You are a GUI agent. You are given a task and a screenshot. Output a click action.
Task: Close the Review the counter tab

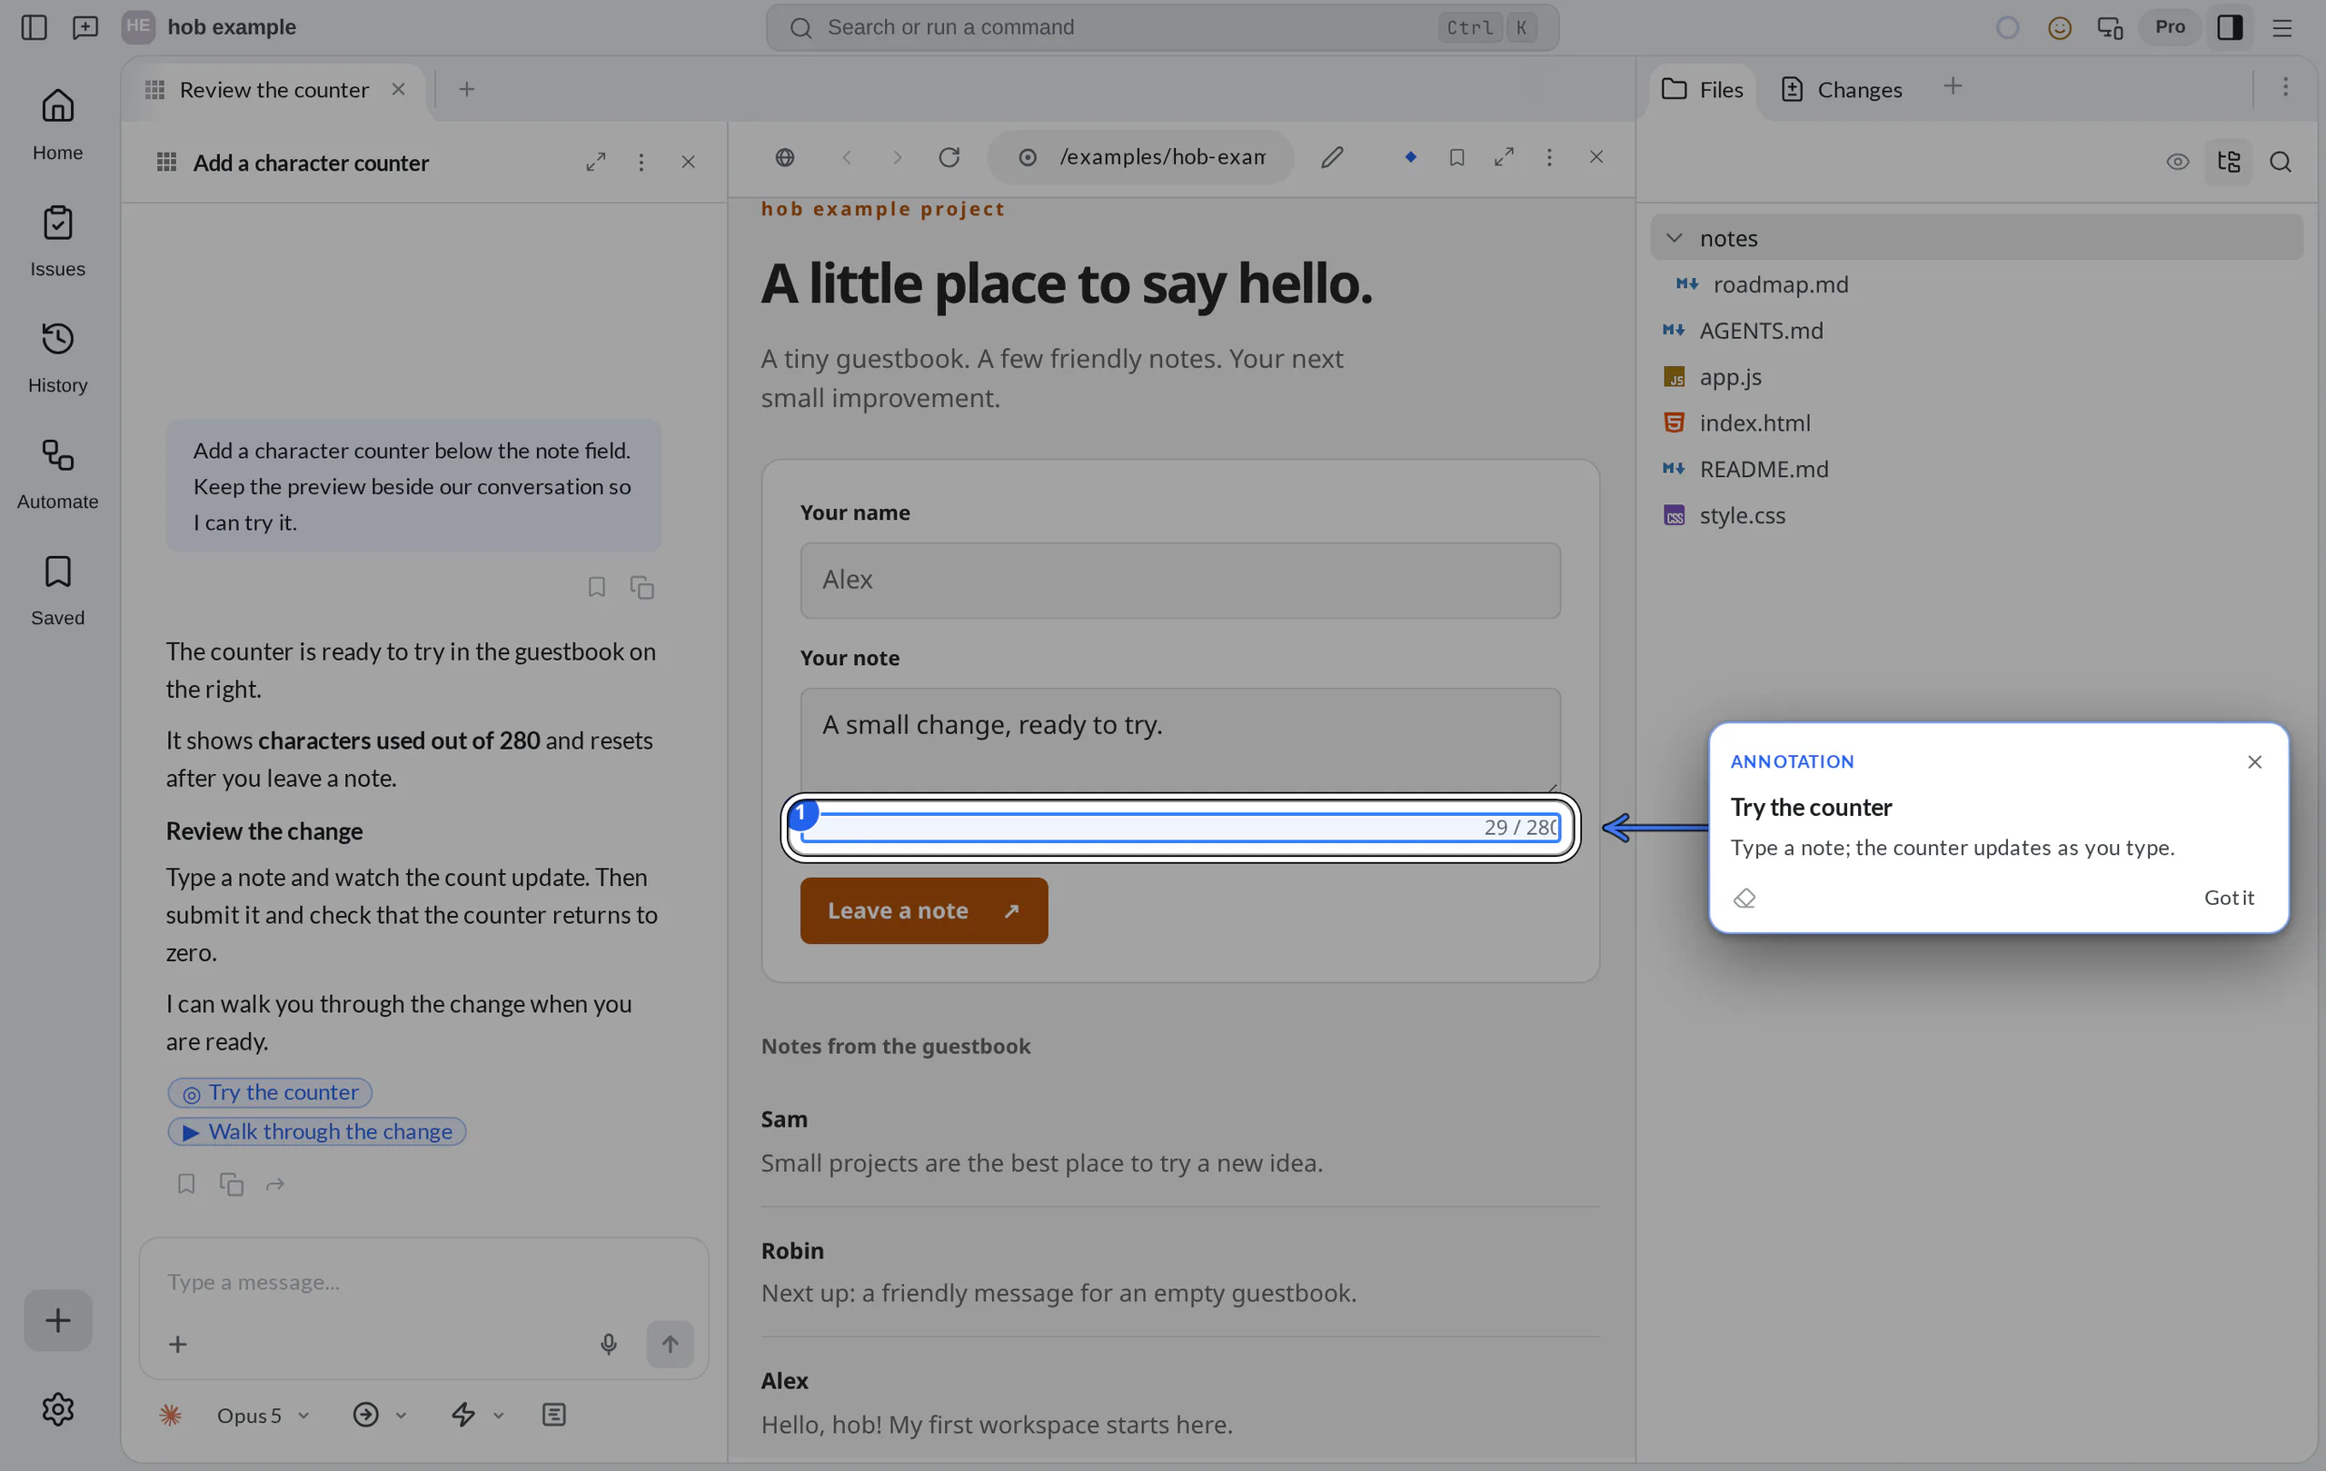click(x=398, y=90)
